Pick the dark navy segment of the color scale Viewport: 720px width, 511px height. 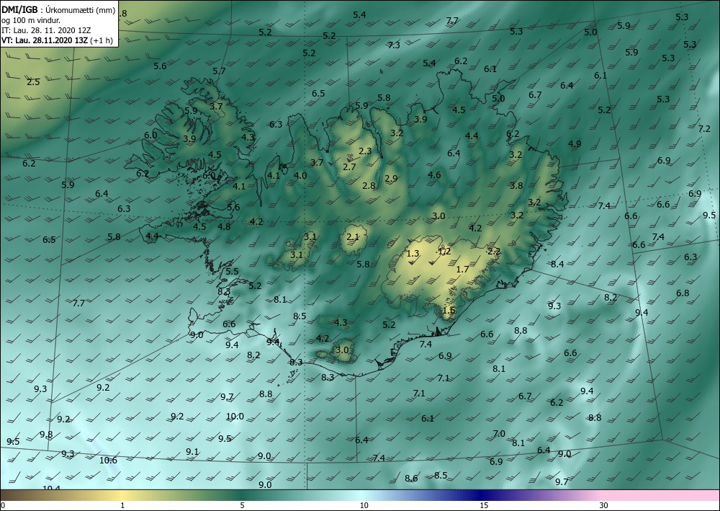[480, 495]
